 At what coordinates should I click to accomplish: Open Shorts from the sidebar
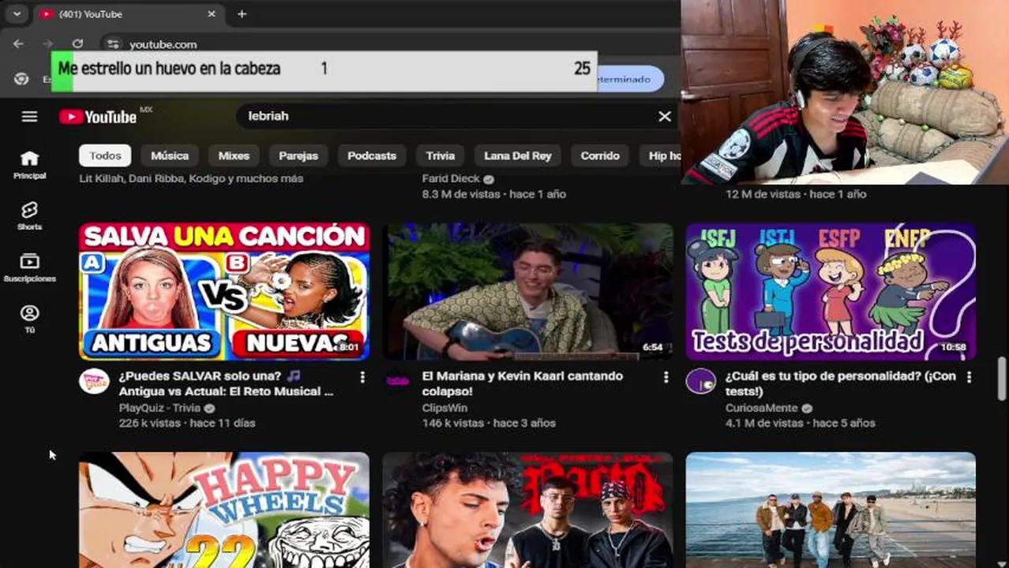tap(29, 216)
